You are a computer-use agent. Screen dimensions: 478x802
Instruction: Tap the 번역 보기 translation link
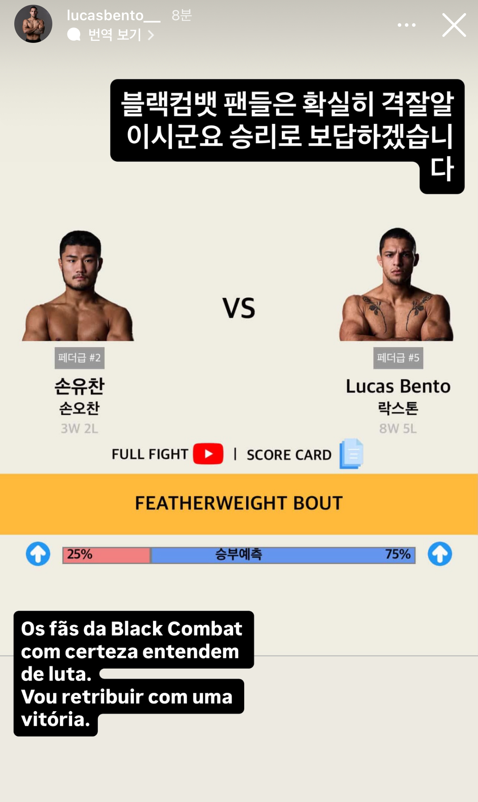tap(115, 35)
